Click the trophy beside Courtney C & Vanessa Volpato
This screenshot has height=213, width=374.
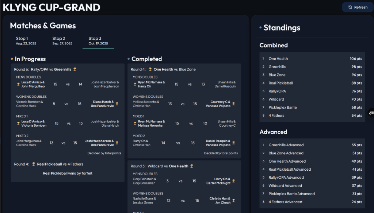[233, 104]
